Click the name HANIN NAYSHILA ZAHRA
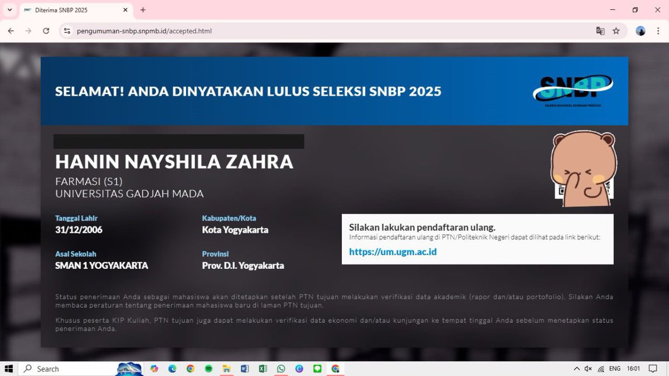The height and width of the screenshot is (376, 669). point(174,161)
